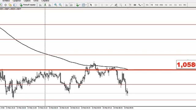Select the Text Label 'T' tool
Viewport: 196px width, 110px height.
pyautogui.click(x=130, y=5)
